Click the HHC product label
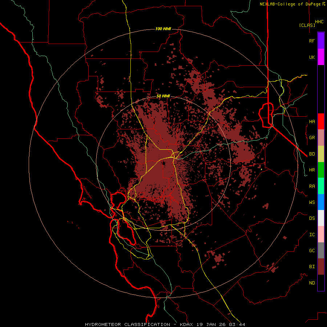Screen dimensions: 327x327 [x=319, y=22]
